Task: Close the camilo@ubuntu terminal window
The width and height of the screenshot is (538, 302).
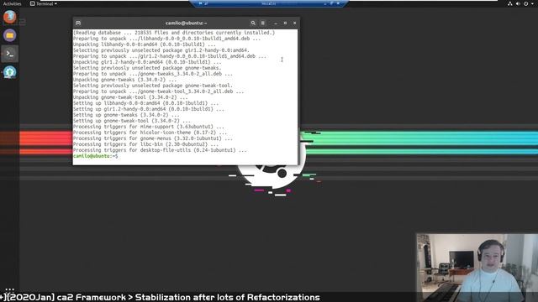Action: point(295,23)
